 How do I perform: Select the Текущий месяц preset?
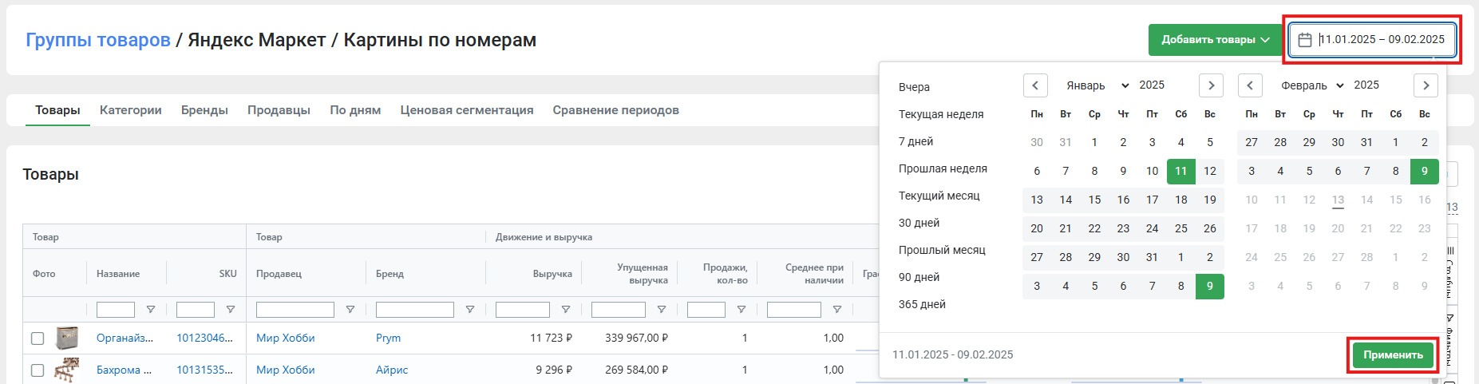tap(939, 196)
